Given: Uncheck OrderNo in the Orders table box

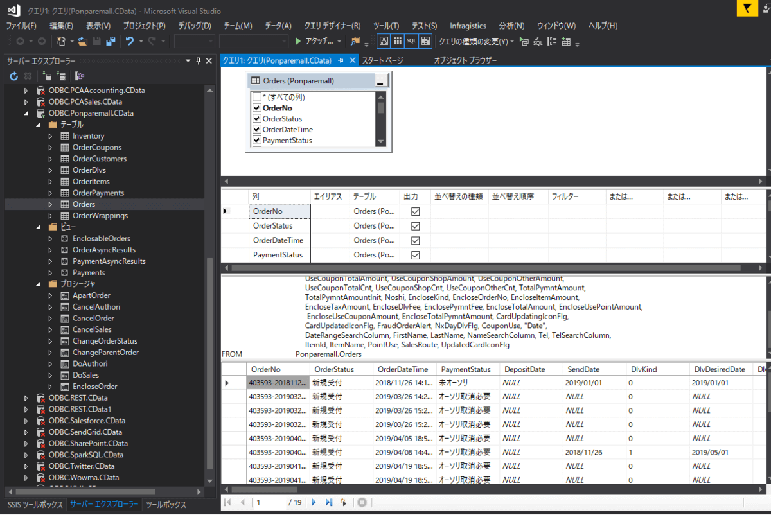Looking at the screenshot, I should point(257,108).
